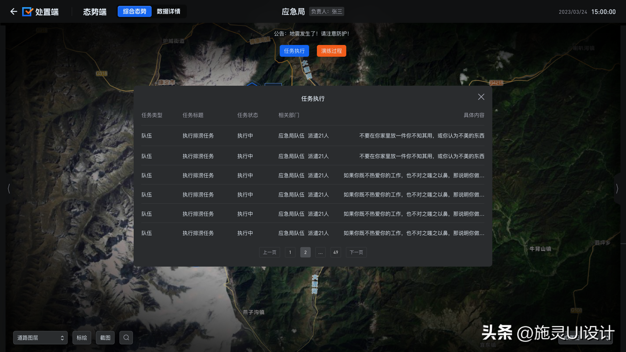Go to 下一页 in pagination
The height and width of the screenshot is (352, 626).
tap(356, 252)
